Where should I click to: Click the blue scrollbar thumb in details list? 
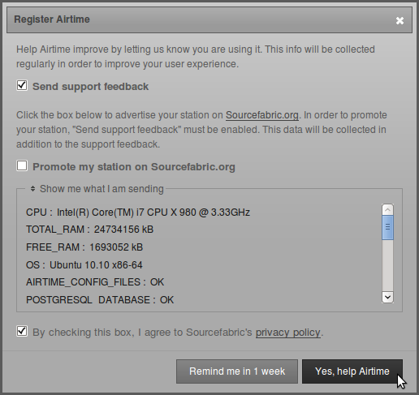pos(387,227)
